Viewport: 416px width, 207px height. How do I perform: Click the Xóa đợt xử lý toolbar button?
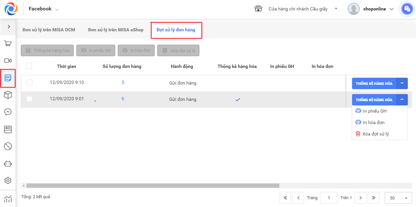coord(178,51)
